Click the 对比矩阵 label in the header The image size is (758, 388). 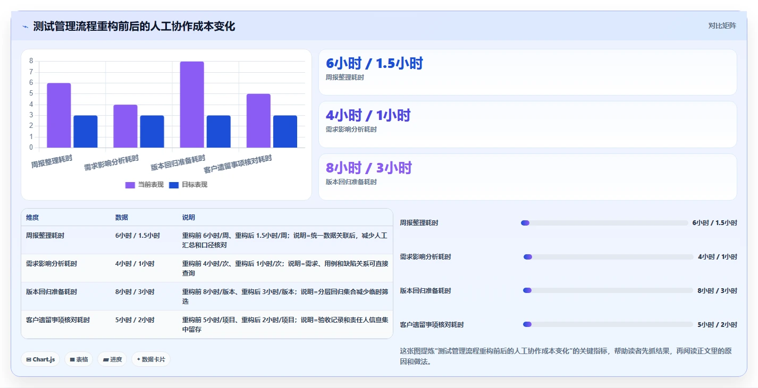tap(722, 25)
